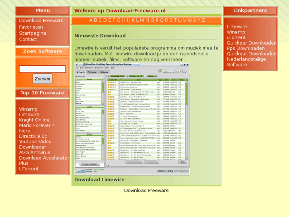
Task: Open the Mario Forever 4 link
Action: coord(37,125)
